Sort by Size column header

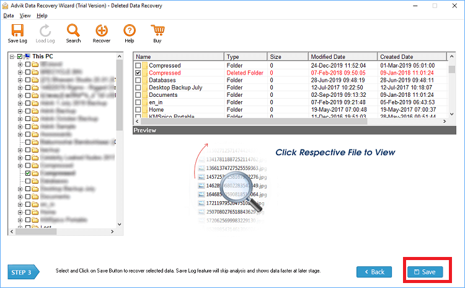[x=288, y=56]
